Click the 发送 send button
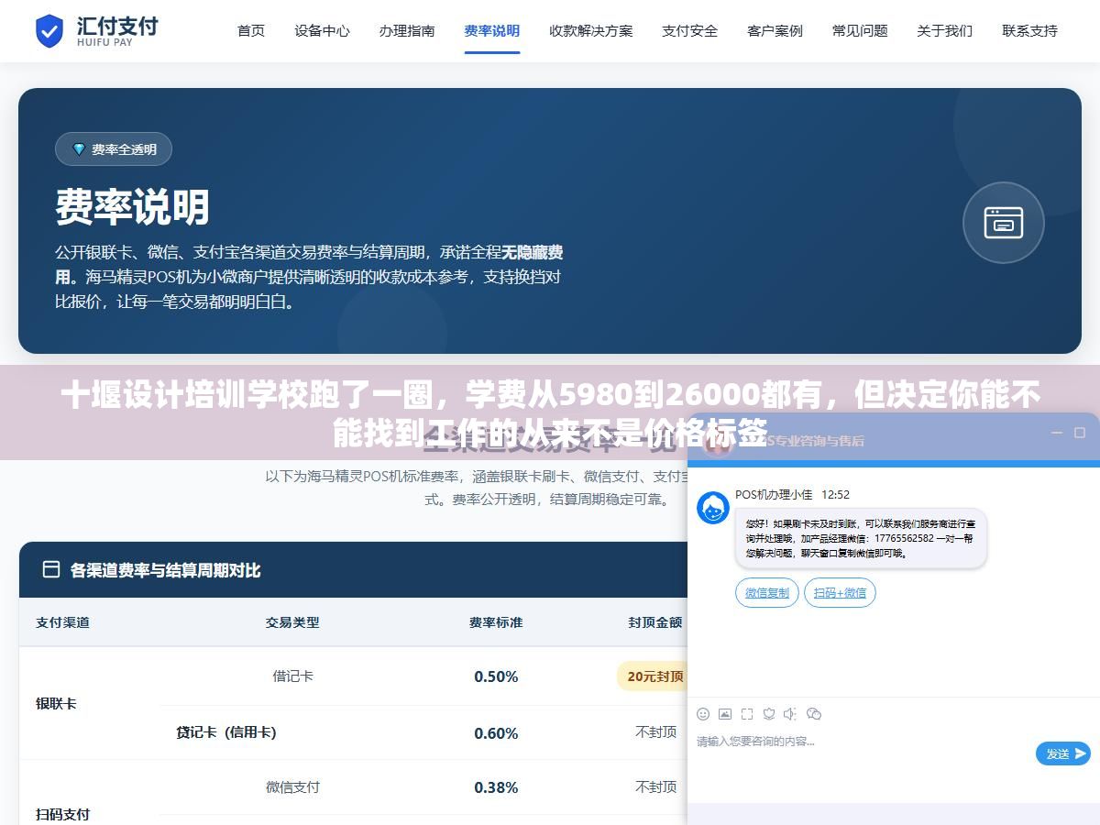This screenshot has height=825, width=1100. pos(1063,753)
